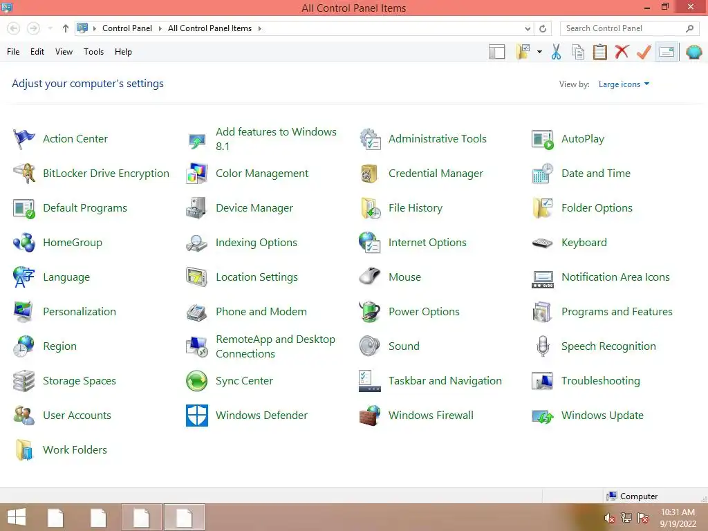This screenshot has width=708, height=531.
Task: Open the Internet Options link
Action: coord(427,243)
